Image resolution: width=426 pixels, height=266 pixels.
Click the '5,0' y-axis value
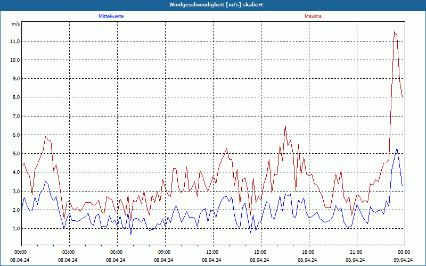17,154
